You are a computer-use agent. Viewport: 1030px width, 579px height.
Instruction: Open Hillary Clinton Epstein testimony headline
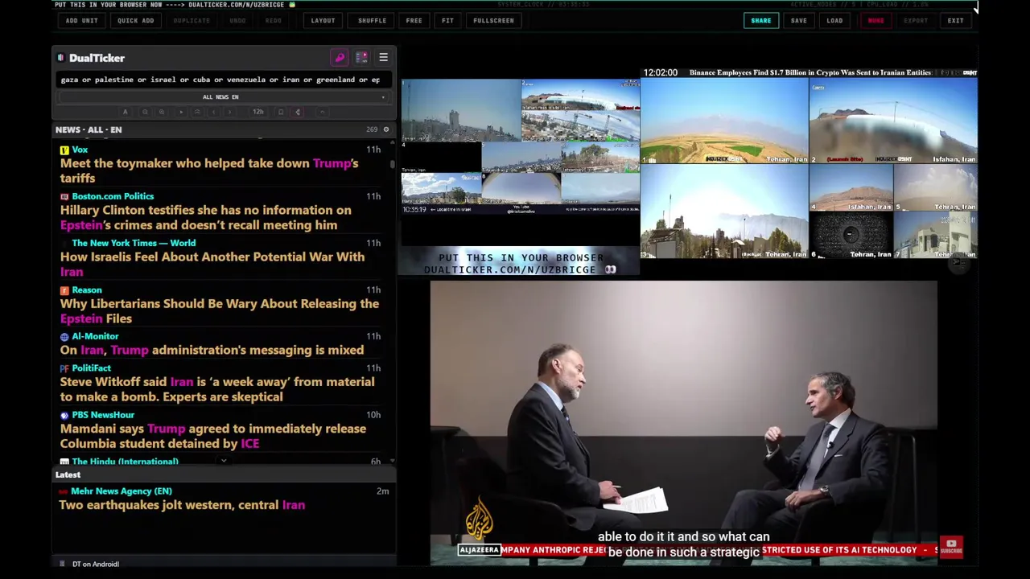pos(205,217)
